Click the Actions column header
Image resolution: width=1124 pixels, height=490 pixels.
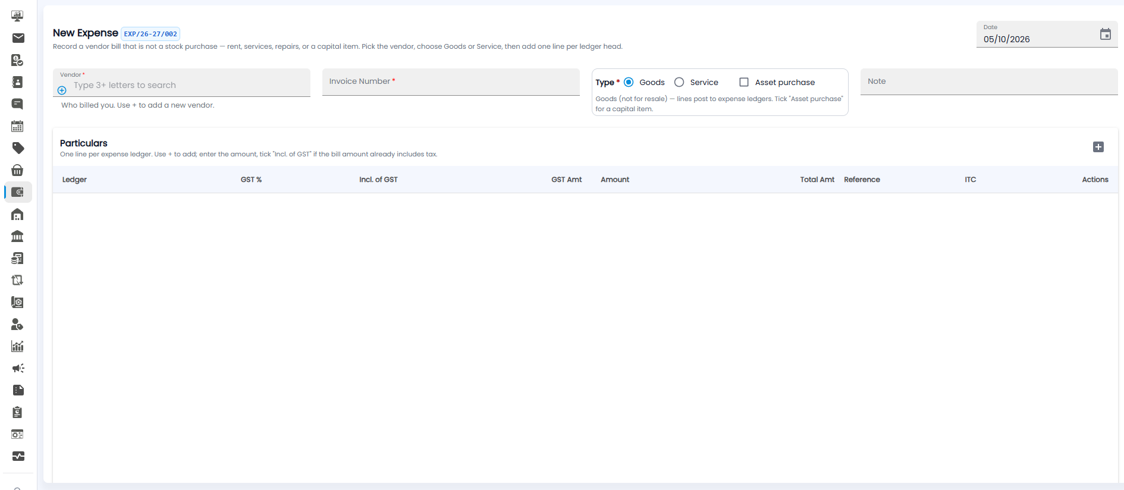click(1095, 180)
